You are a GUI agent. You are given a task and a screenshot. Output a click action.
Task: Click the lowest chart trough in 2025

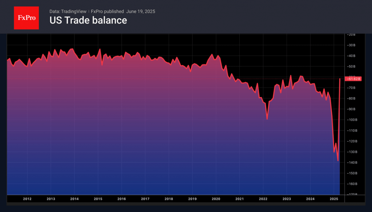click(x=338, y=161)
